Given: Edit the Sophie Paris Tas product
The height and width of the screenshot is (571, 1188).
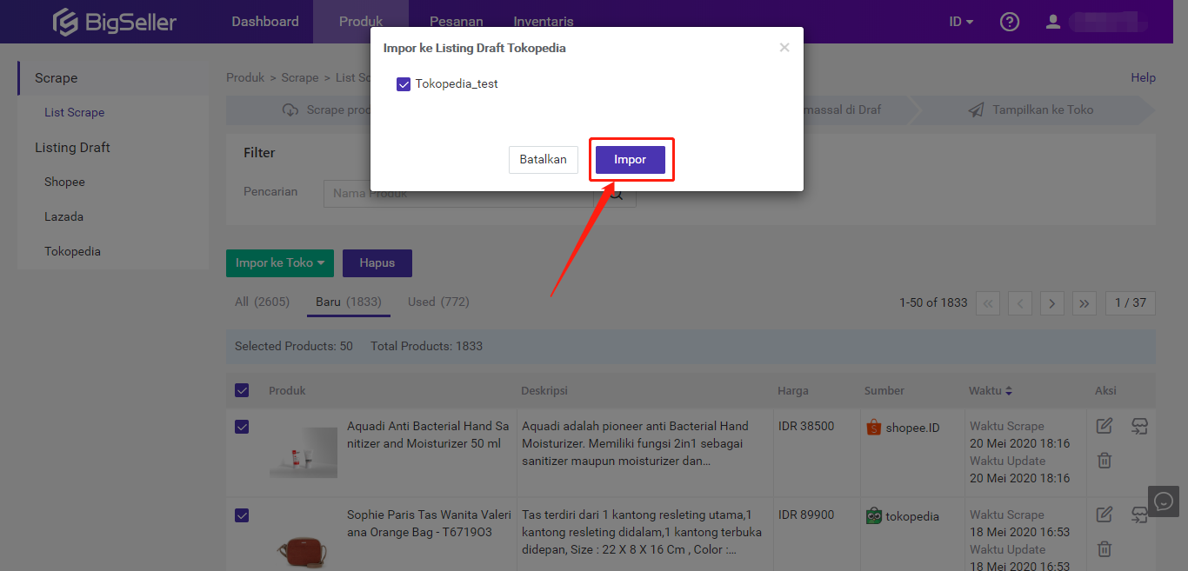Looking at the screenshot, I should coord(1105,515).
